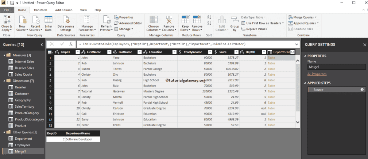Open the LastName column filter dropdown

139,52
